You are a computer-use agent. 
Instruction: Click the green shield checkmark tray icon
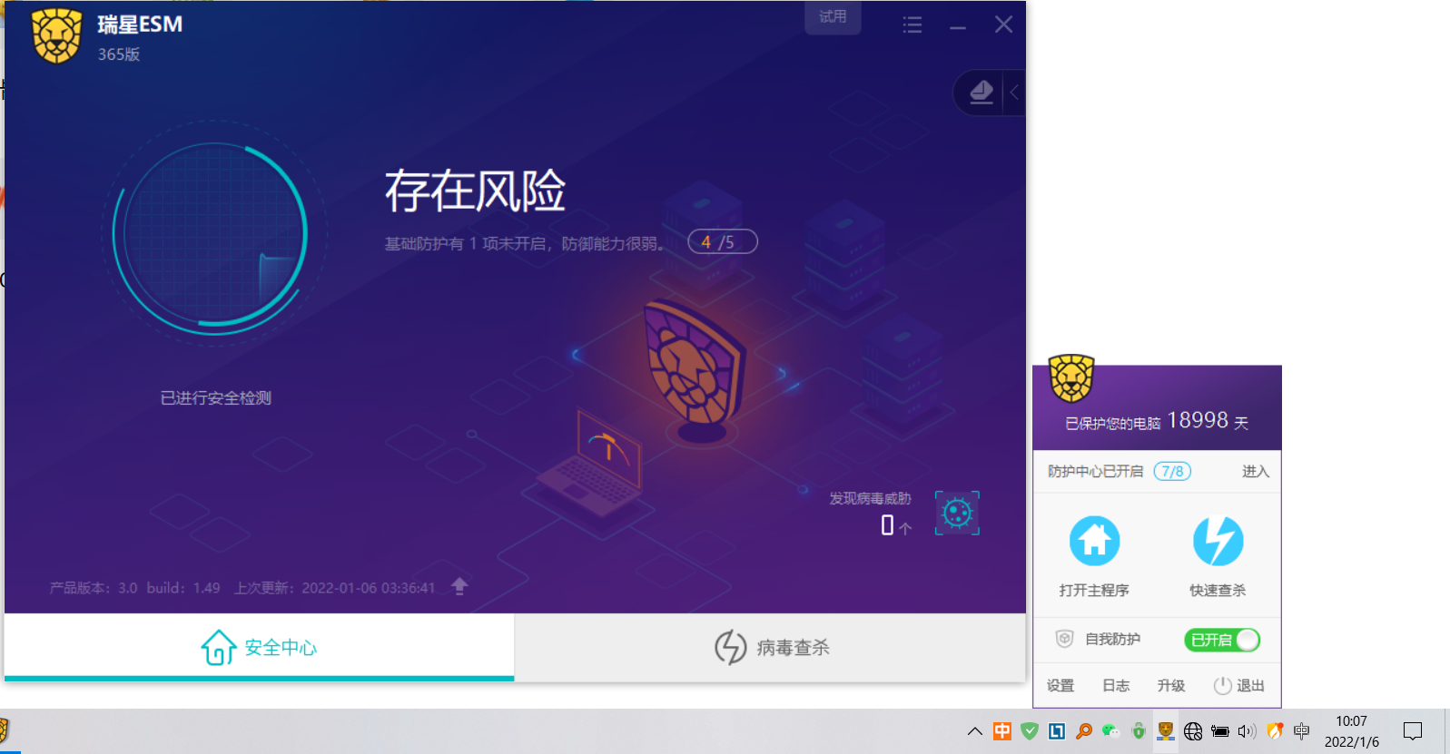pos(1030,731)
